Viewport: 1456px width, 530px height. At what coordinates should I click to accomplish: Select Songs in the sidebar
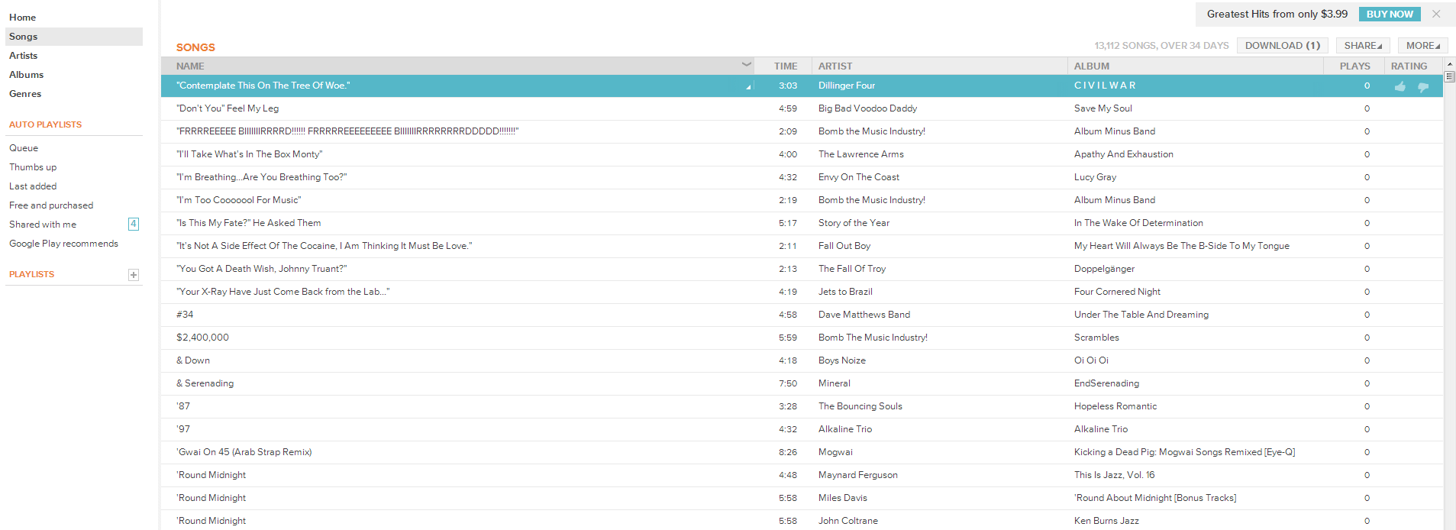(74, 37)
